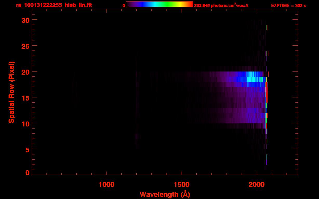Click the 2000 wavelength tick label

(x=257, y=184)
